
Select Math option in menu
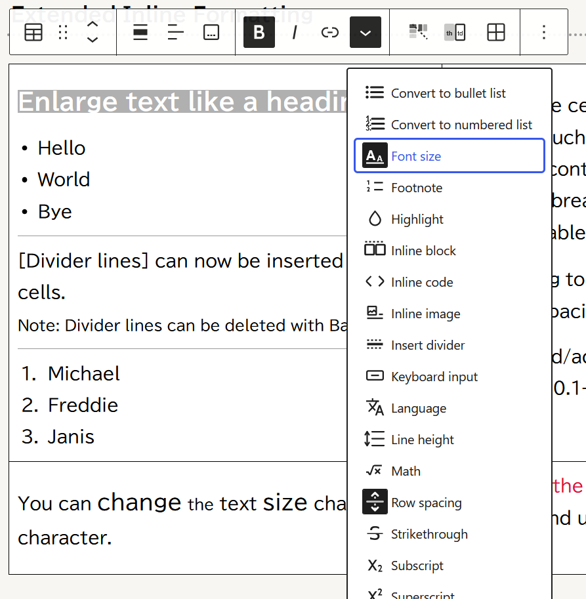click(450, 471)
